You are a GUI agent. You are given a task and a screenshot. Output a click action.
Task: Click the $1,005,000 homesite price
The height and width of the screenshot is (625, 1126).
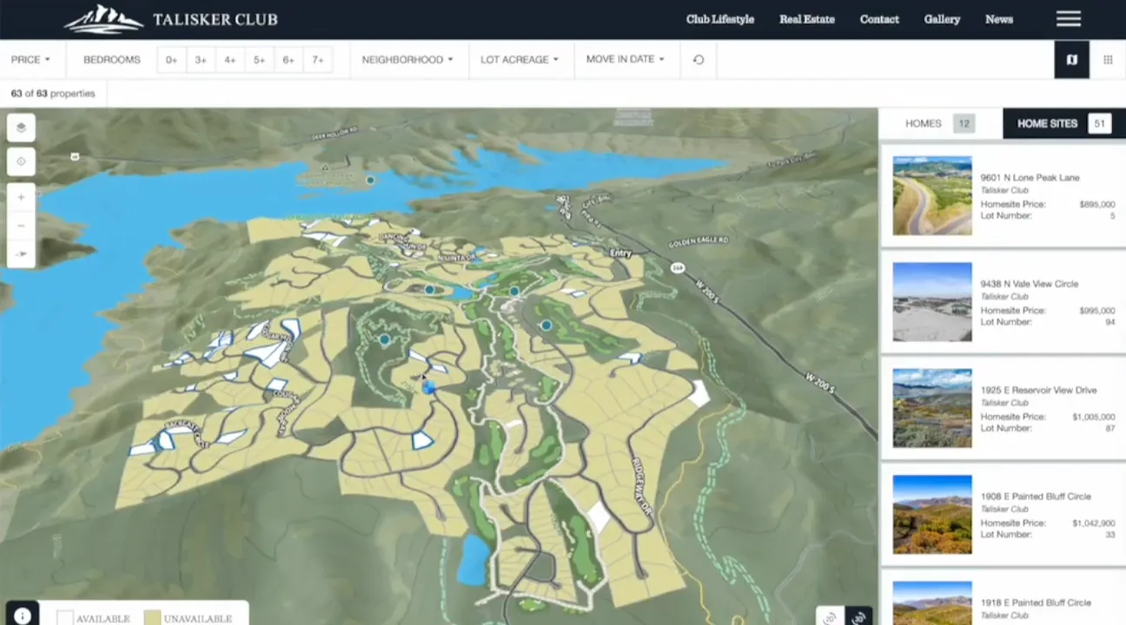(1094, 418)
